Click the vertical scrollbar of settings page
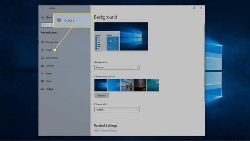This screenshot has width=250, height=141. tap(204, 62)
